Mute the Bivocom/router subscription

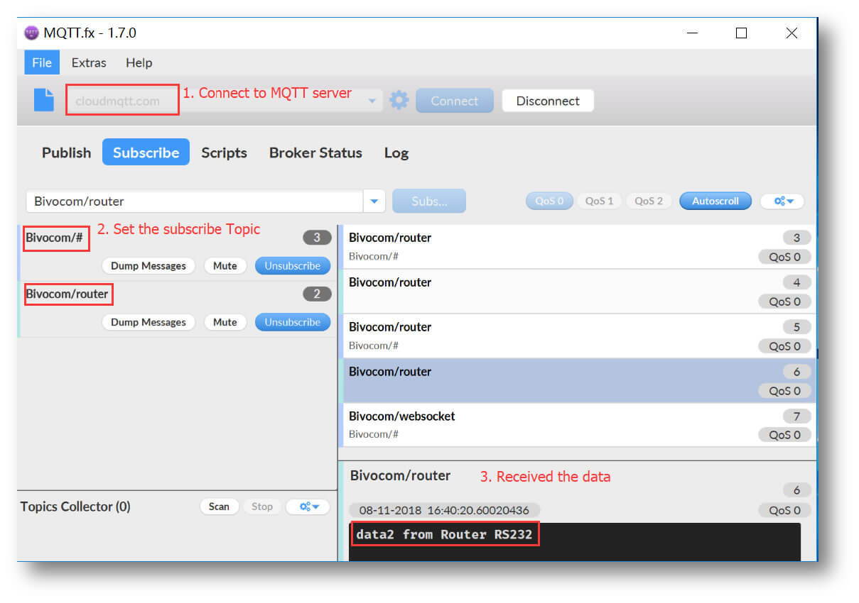tap(225, 322)
